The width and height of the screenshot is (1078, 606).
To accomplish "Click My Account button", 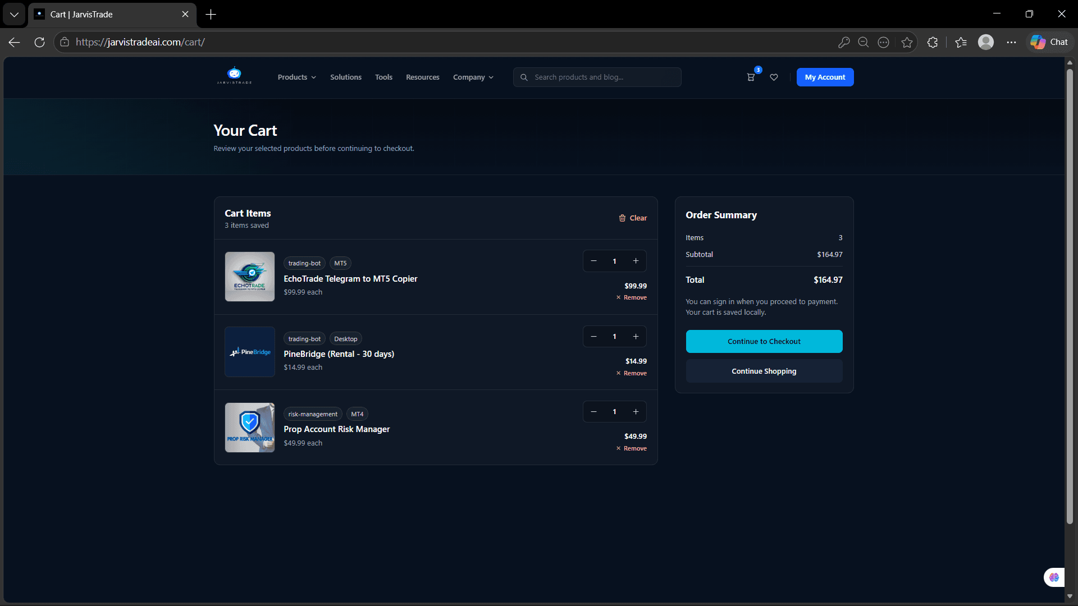I will click(825, 77).
